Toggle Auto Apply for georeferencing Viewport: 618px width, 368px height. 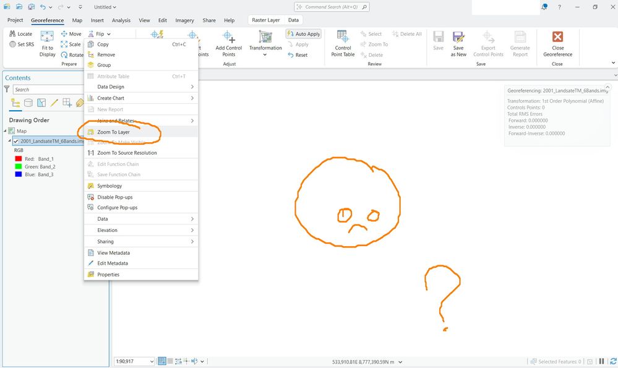click(304, 34)
